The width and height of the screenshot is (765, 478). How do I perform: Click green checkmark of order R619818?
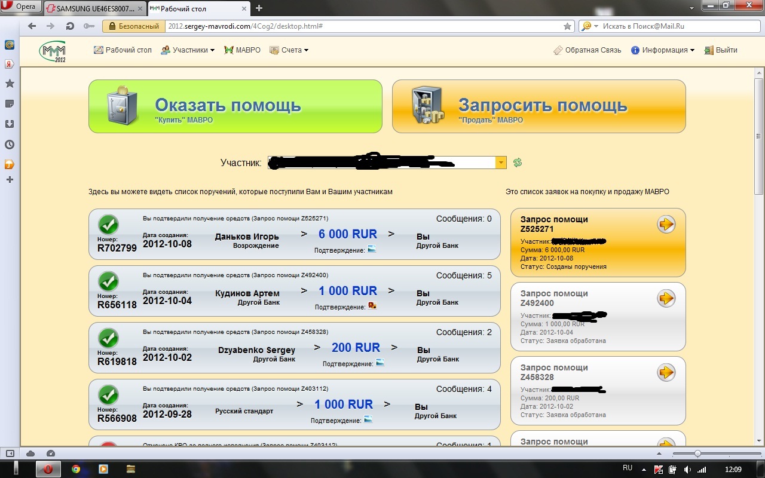tap(108, 338)
